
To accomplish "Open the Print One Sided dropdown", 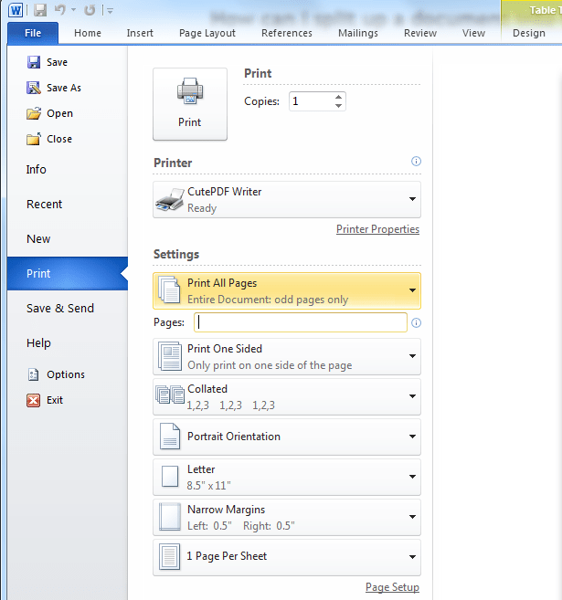I will click(287, 357).
